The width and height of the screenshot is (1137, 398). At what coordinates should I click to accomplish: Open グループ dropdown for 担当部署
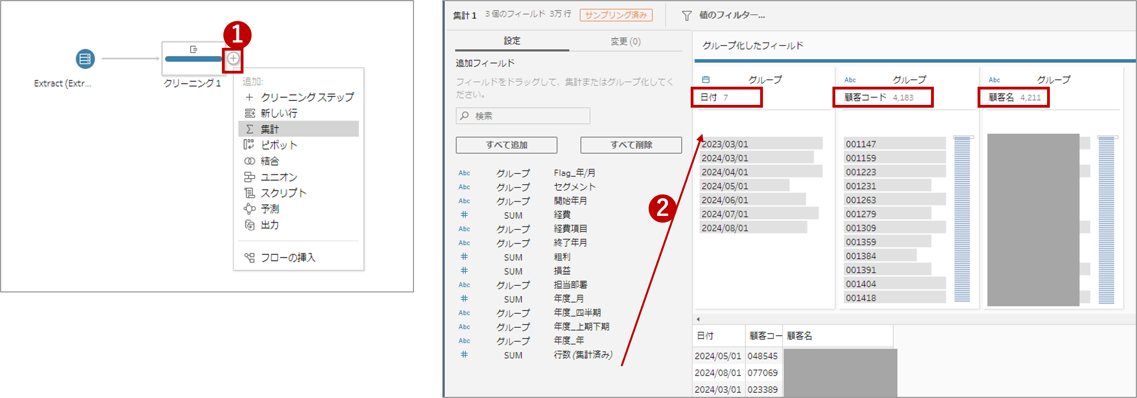[x=513, y=285]
